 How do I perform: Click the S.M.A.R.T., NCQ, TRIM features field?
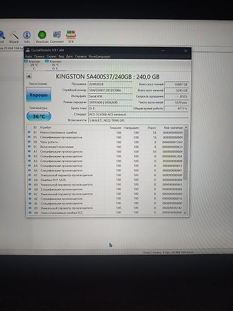[138, 120]
